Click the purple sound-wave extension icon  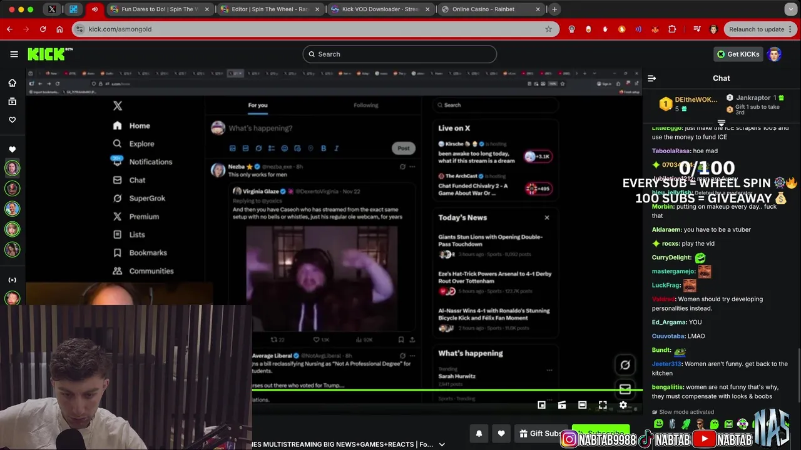(x=638, y=29)
